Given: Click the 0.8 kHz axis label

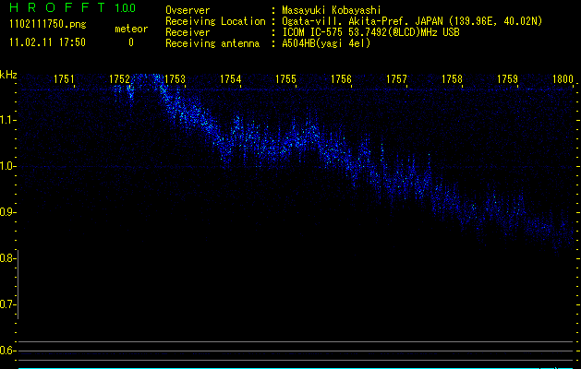Looking at the screenshot, I should pyautogui.click(x=6, y=258).
